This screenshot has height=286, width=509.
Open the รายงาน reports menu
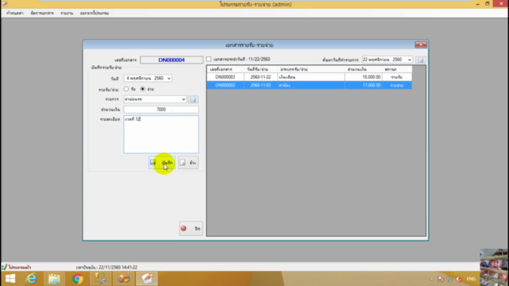click(67, 13)
